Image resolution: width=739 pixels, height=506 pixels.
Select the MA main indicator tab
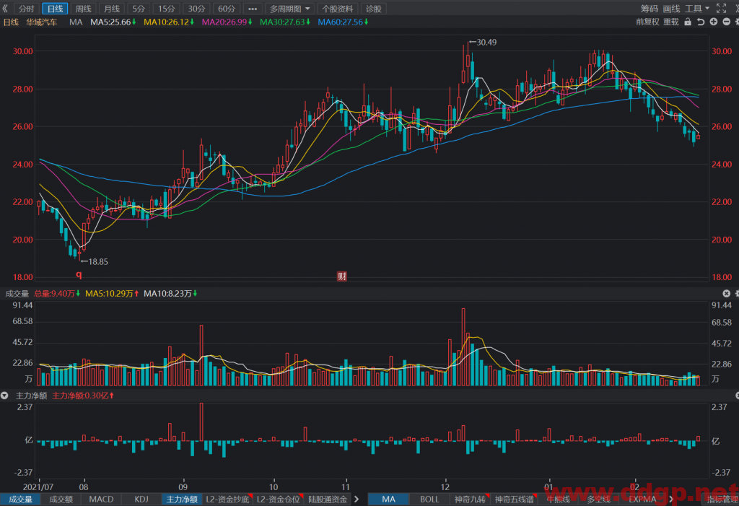click(389, 500)
